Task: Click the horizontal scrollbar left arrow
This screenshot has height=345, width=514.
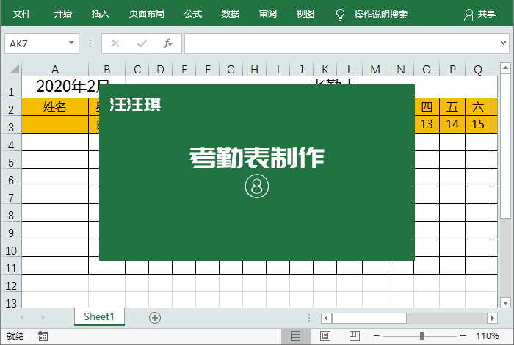Action: (326, 318)
